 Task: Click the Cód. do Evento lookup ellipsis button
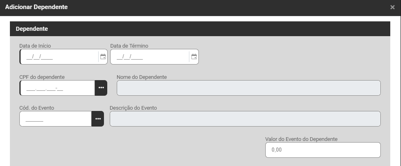point(98,119)
